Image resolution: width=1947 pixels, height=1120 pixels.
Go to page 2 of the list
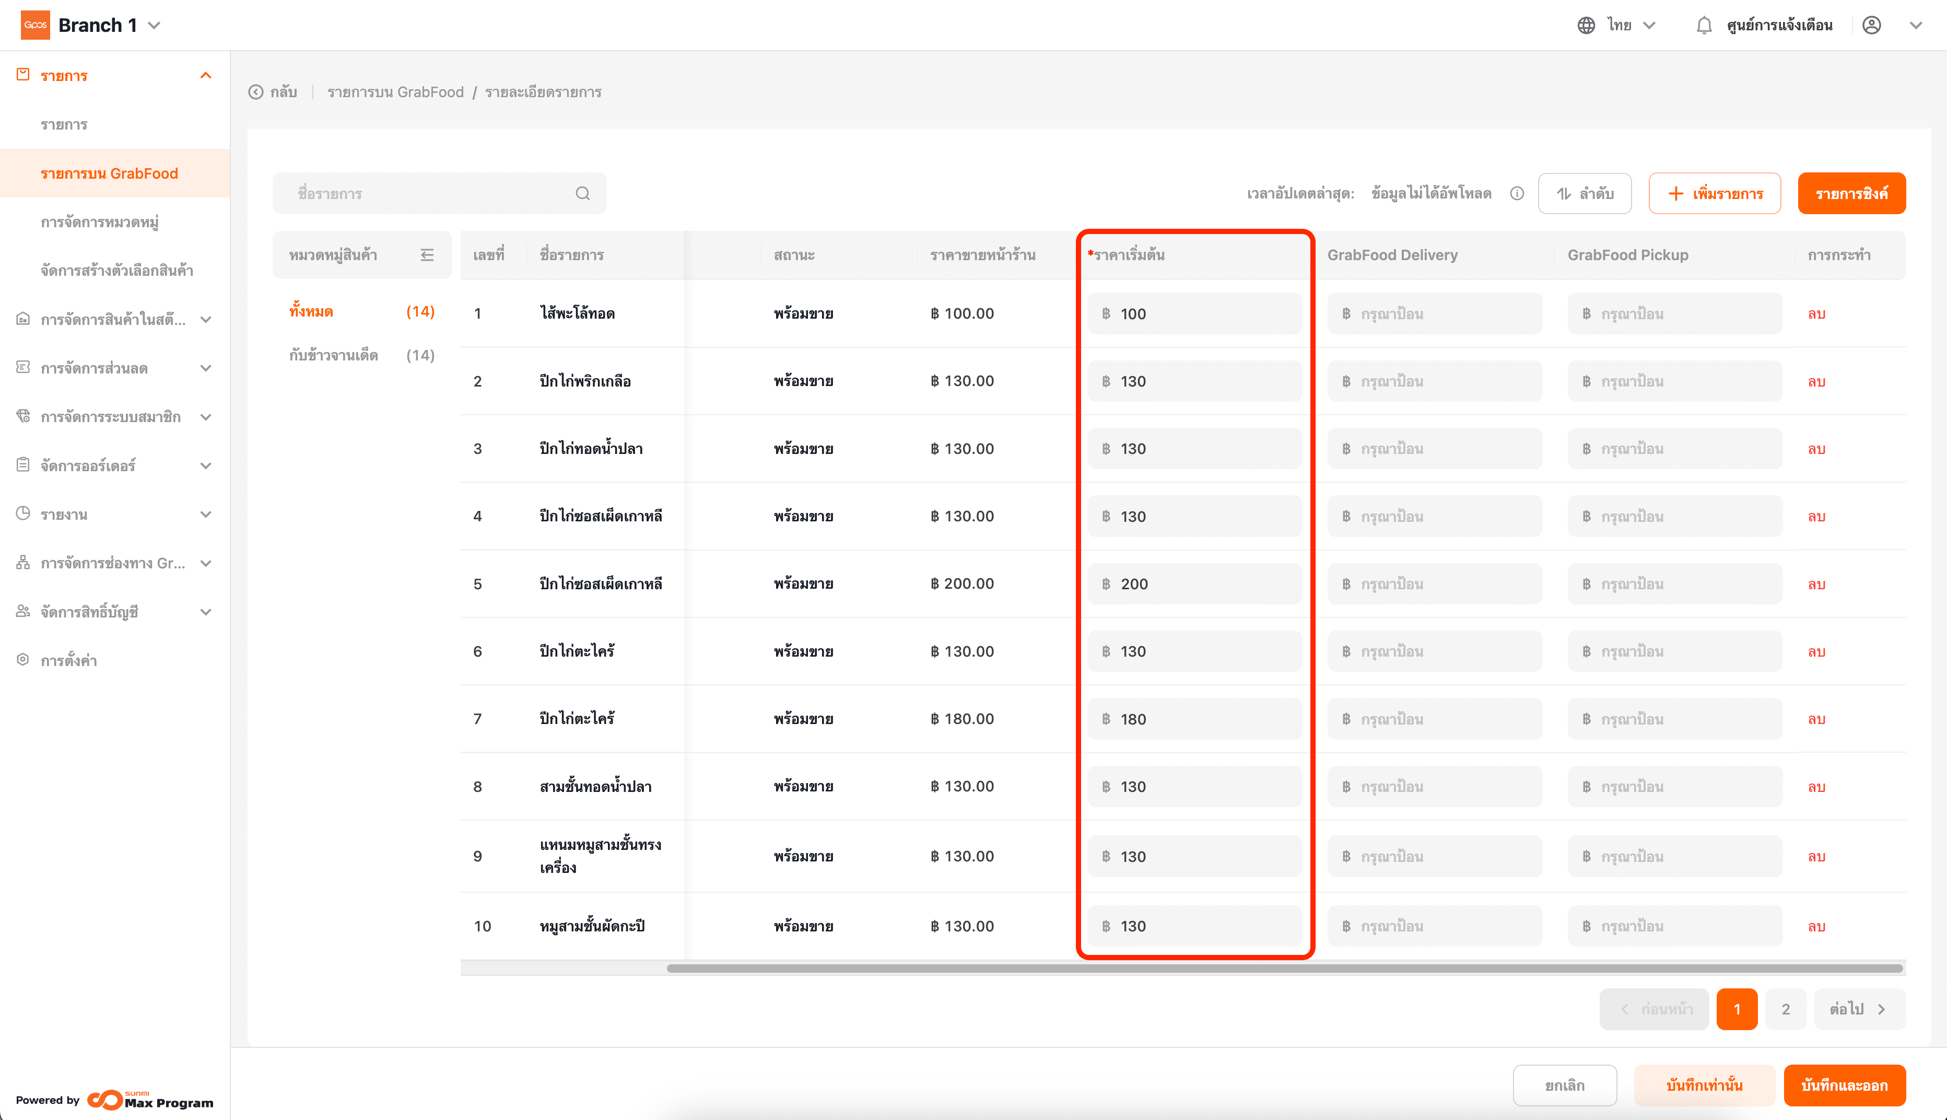point(1785,1008)
